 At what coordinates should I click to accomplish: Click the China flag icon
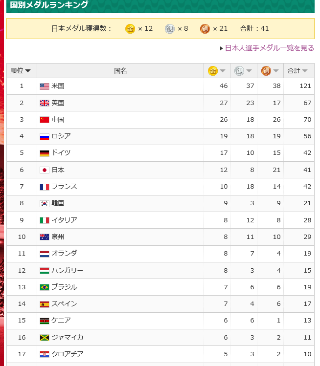[45, 120]
